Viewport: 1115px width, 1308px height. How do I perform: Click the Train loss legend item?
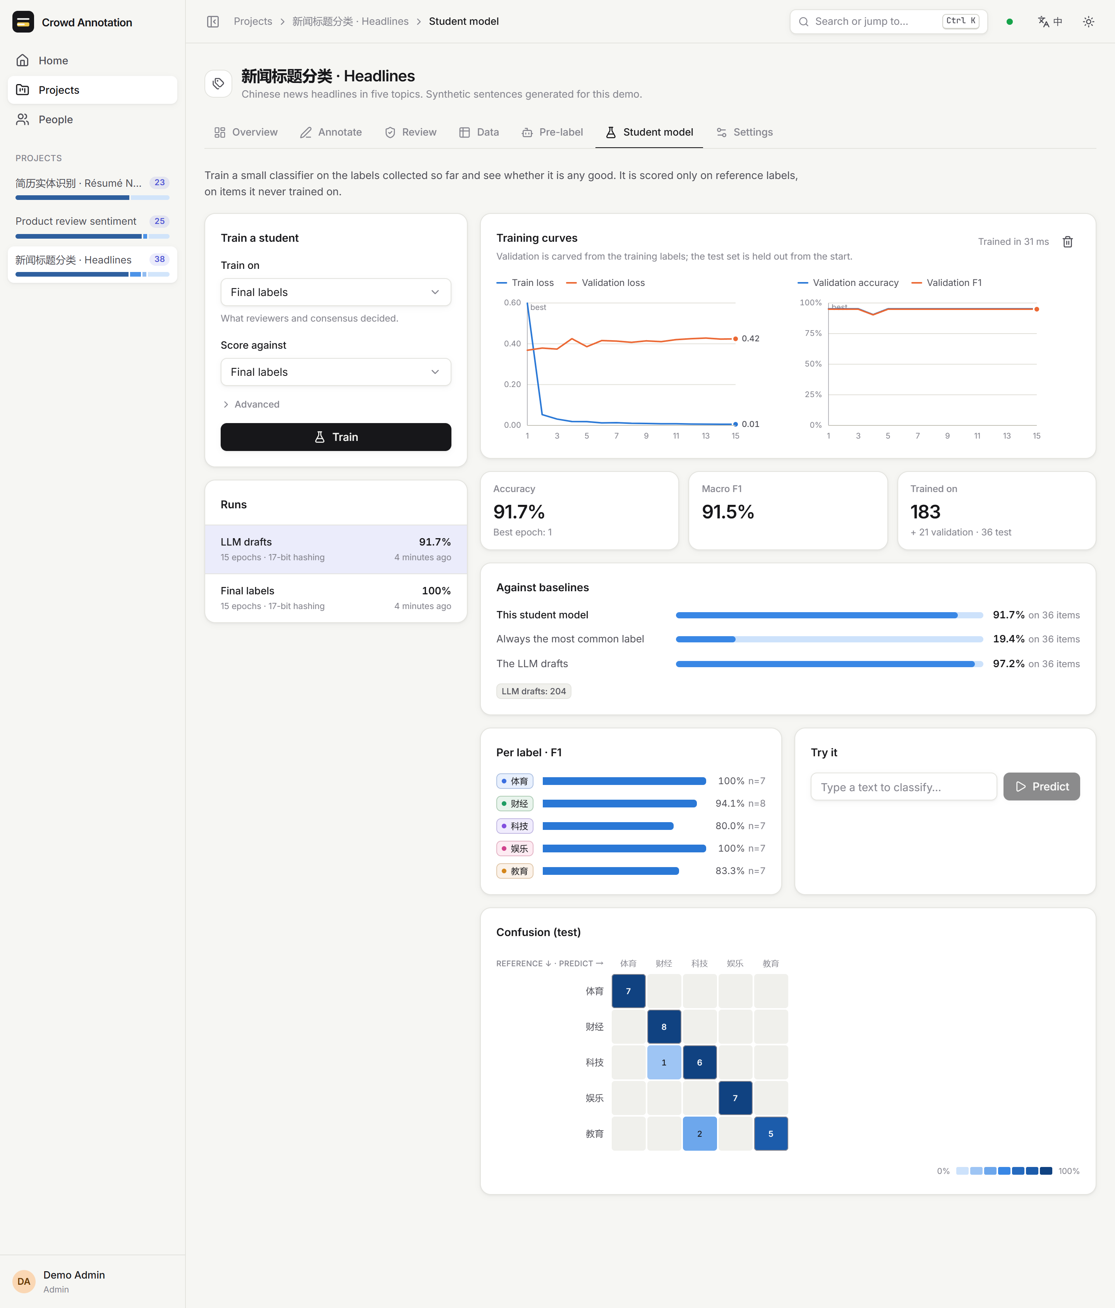(525, 283)
